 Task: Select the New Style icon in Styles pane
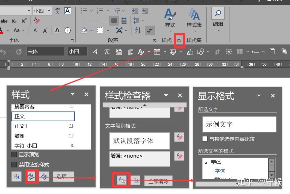16,177
